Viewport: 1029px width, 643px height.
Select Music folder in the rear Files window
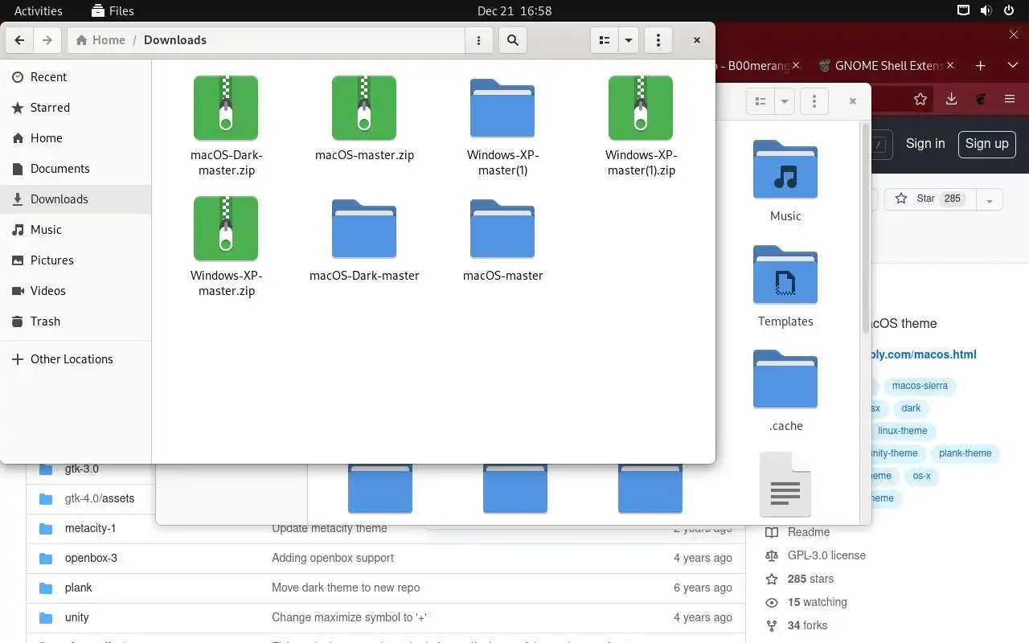tap(785, 180)
